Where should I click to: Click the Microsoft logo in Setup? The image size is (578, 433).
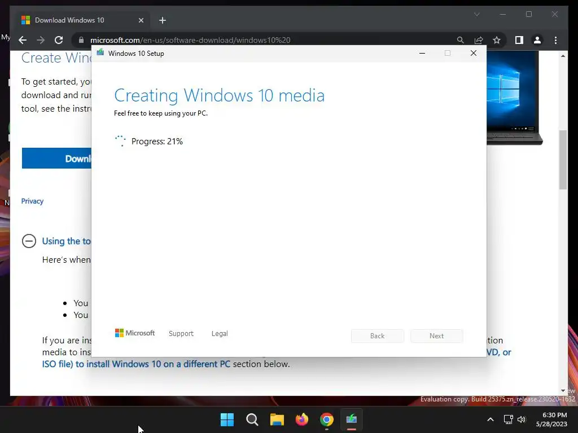[x=135, y=333]
